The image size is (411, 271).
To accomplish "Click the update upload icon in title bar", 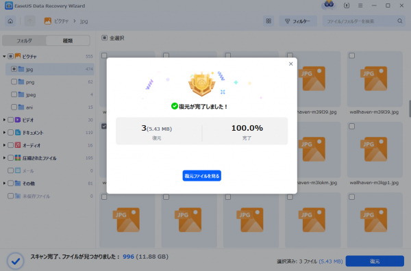I will (347, 5).
